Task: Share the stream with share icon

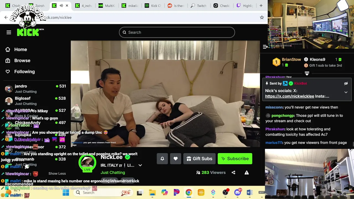Action: tap(233, 172)
